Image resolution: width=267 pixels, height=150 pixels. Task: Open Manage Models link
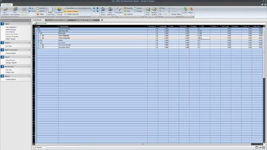10,53
